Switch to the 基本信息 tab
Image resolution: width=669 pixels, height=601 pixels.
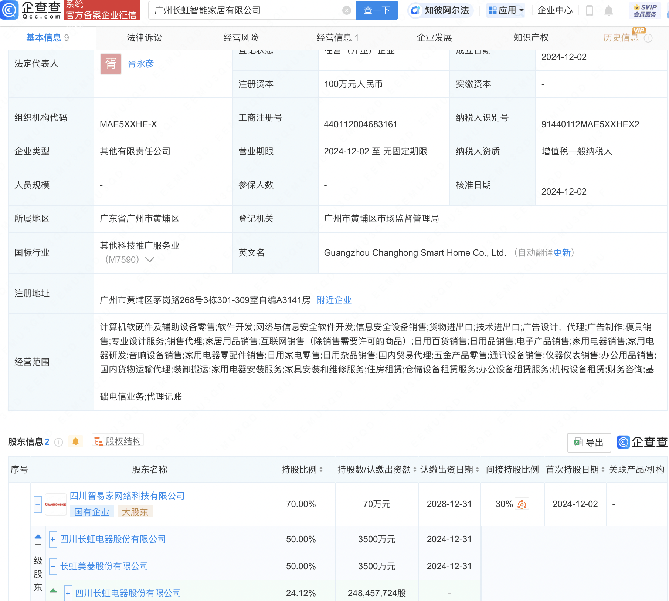47,38
